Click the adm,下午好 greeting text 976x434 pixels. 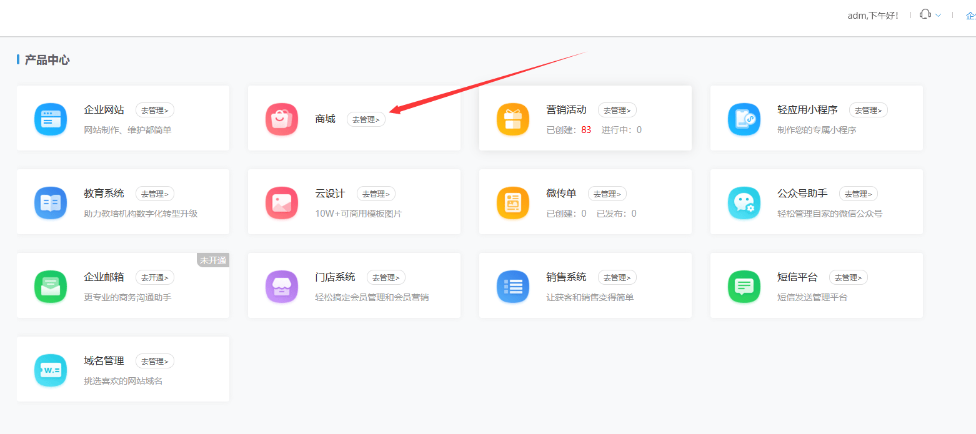(x=873, y=16)
